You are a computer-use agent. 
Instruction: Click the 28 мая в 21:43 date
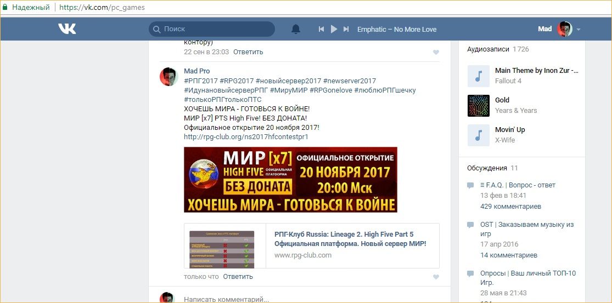coord(503,293)
